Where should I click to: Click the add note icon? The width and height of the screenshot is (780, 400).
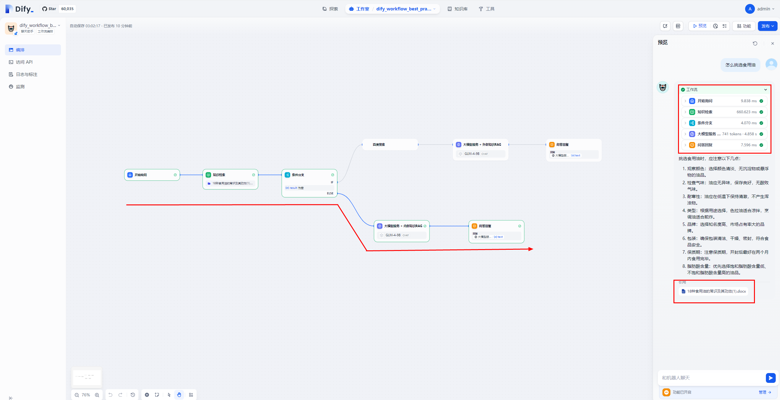point(157,395)
